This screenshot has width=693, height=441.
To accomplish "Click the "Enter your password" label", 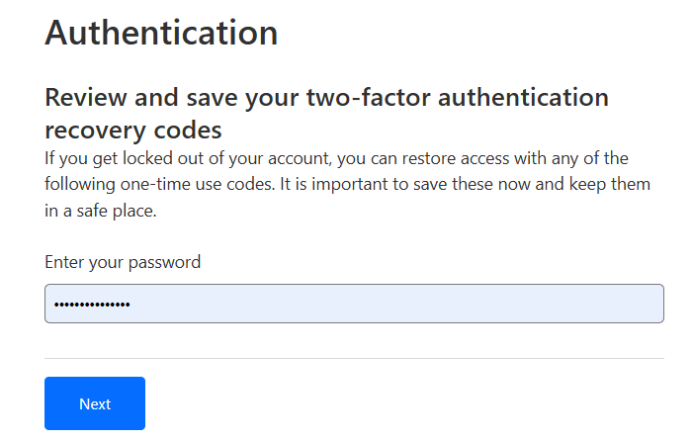I will point(123,262).
